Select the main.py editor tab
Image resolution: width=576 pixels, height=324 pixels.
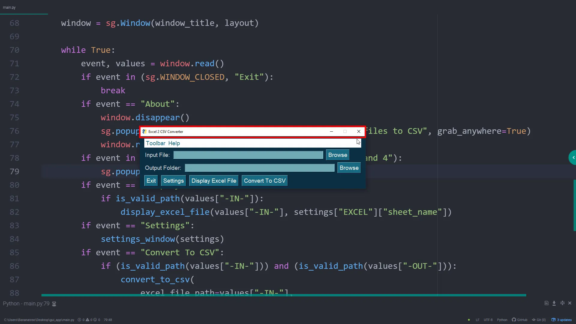point(9,7)
